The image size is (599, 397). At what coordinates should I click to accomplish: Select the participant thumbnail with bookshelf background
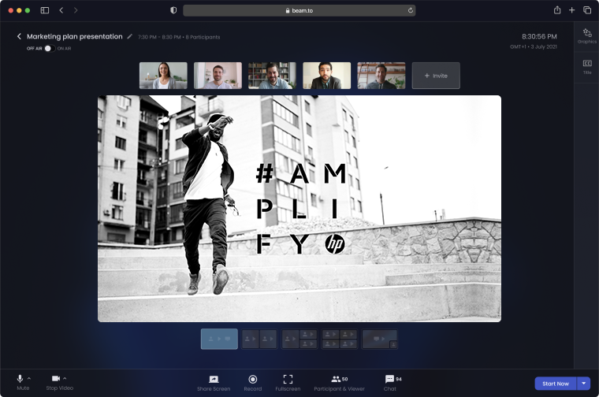[x=273, y=76]
